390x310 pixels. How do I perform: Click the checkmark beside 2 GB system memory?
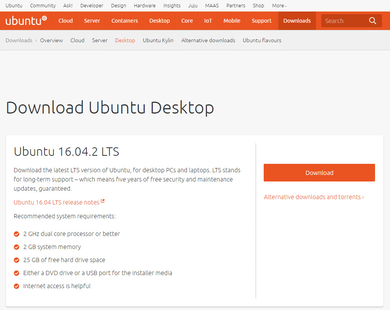(x=16, y=247)
